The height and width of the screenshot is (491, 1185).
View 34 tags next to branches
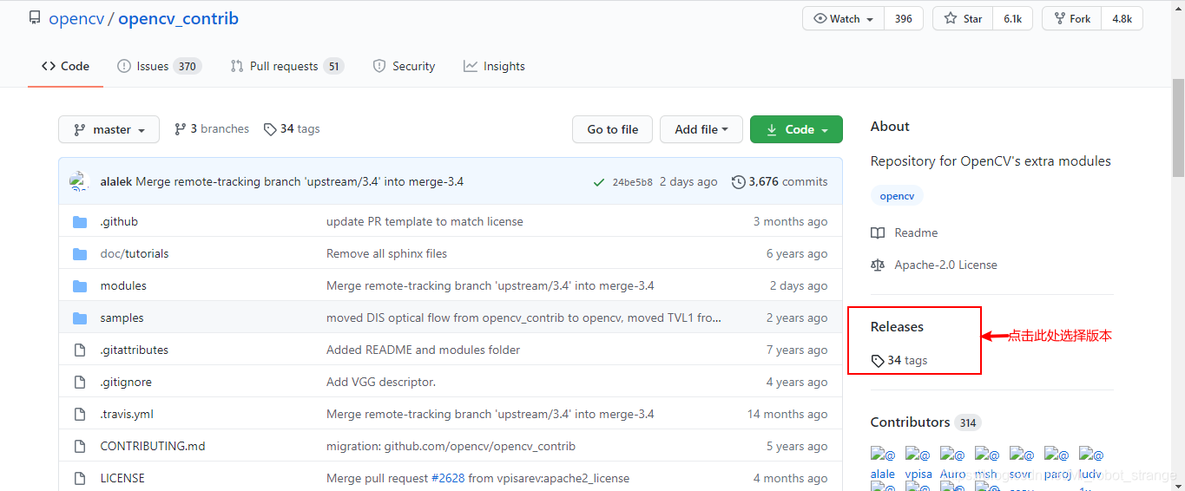pyautogui.click(x=292, y=128)
